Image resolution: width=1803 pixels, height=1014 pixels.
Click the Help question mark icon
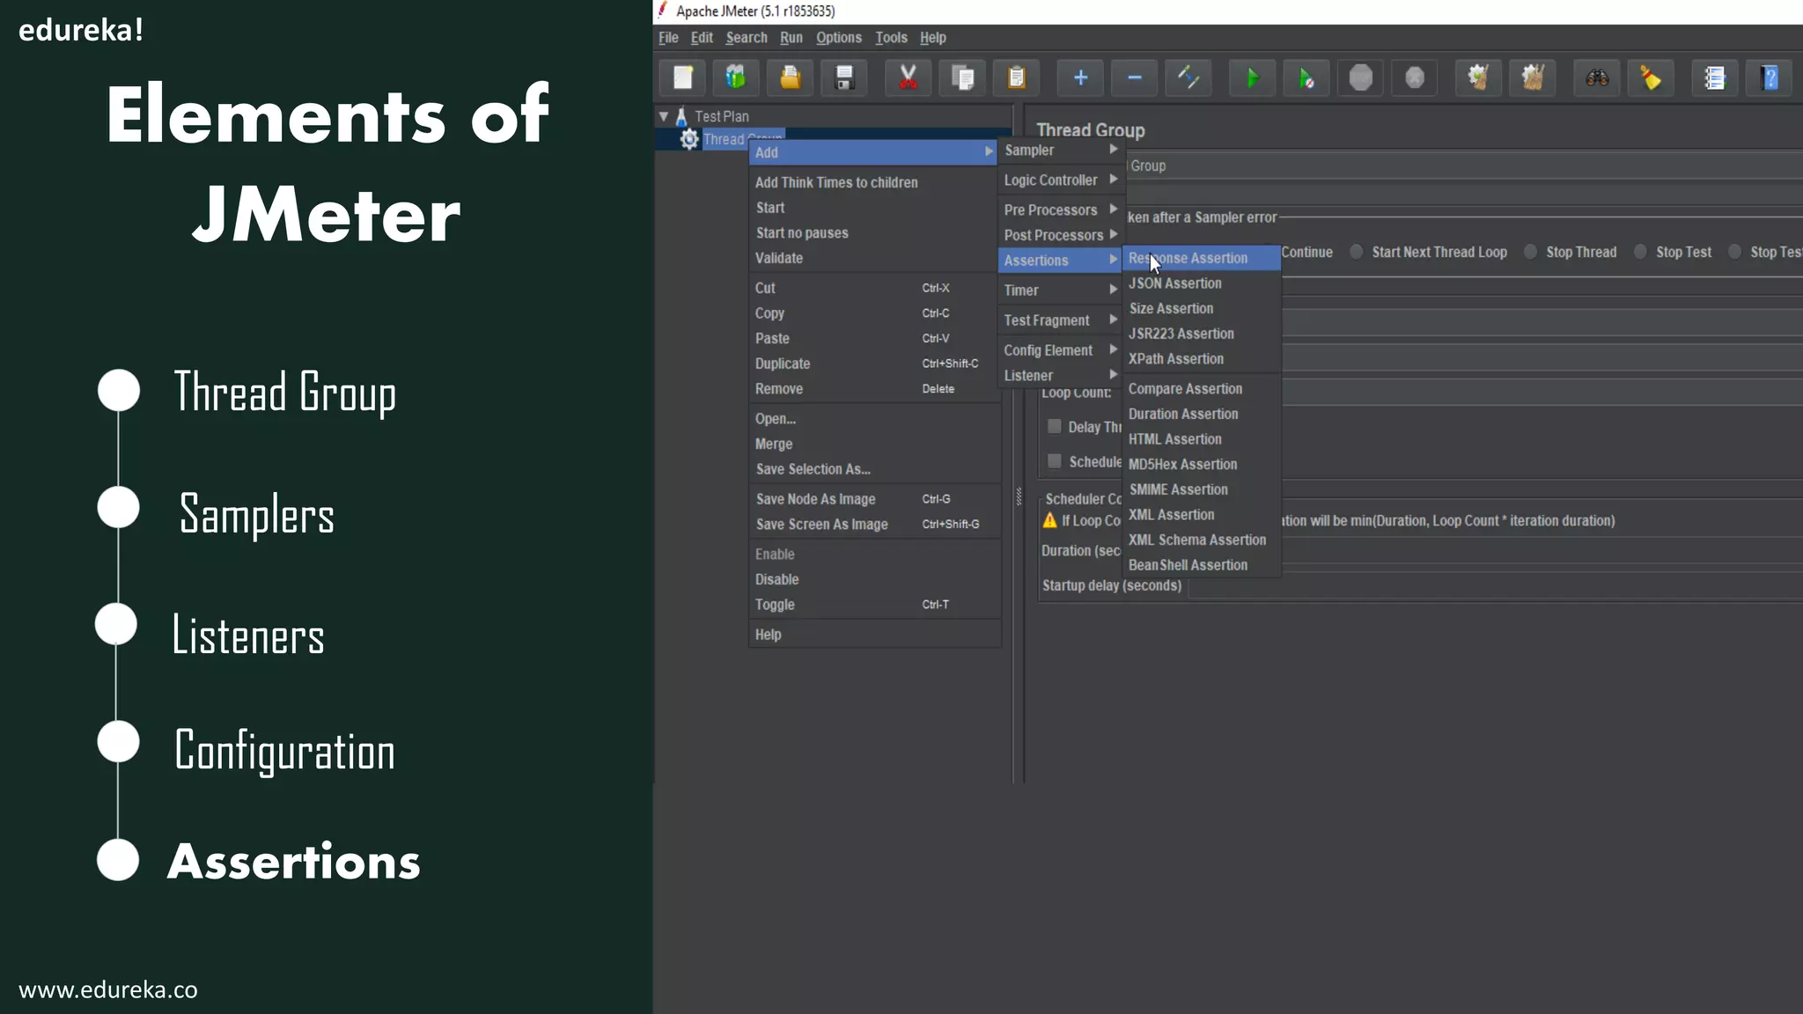(x=1770, y=77)
